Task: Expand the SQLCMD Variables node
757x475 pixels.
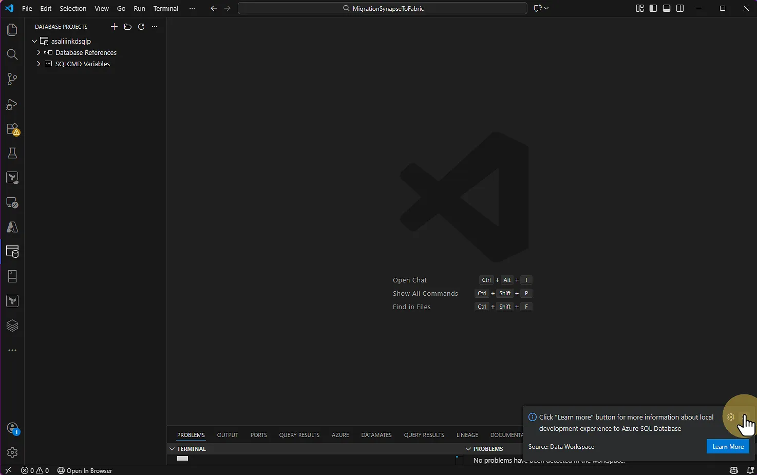Action: tap(39, 64)
